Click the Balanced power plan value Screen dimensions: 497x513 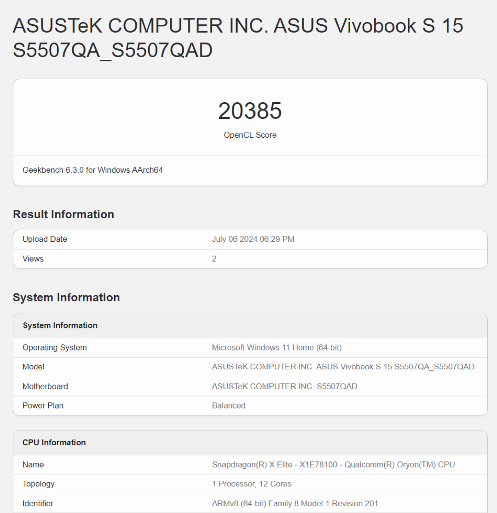pyautogui.click(x=229, y=406)
